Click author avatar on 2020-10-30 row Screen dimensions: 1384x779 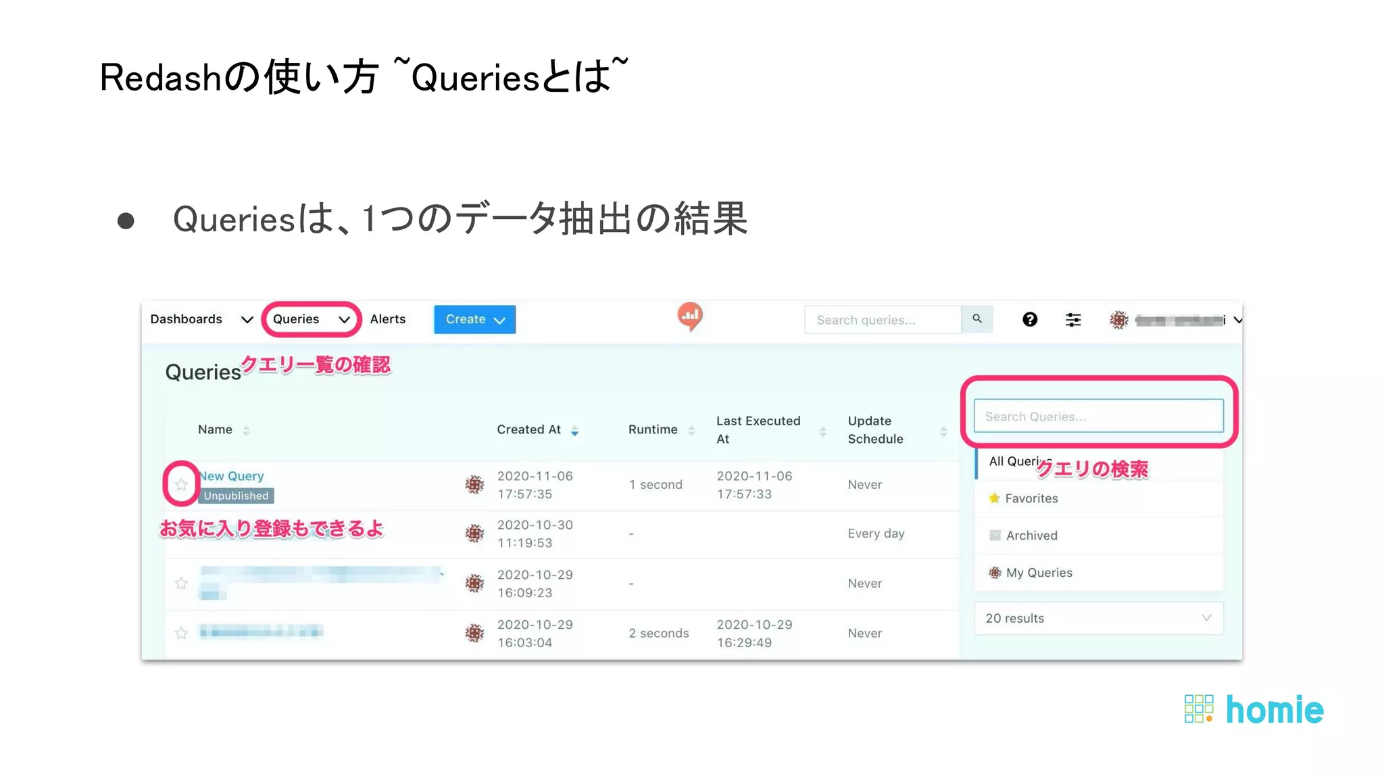(x=475, y=533)
